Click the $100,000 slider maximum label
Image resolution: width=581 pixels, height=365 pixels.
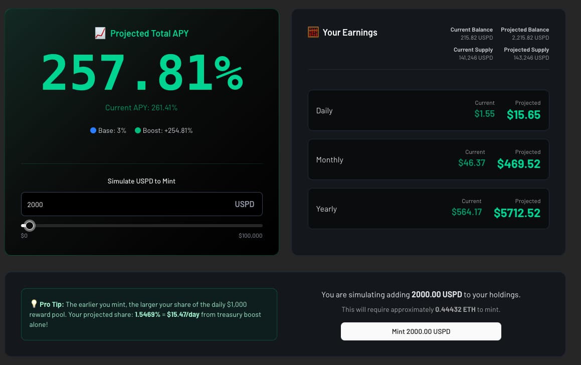click(x=250, y=236)
